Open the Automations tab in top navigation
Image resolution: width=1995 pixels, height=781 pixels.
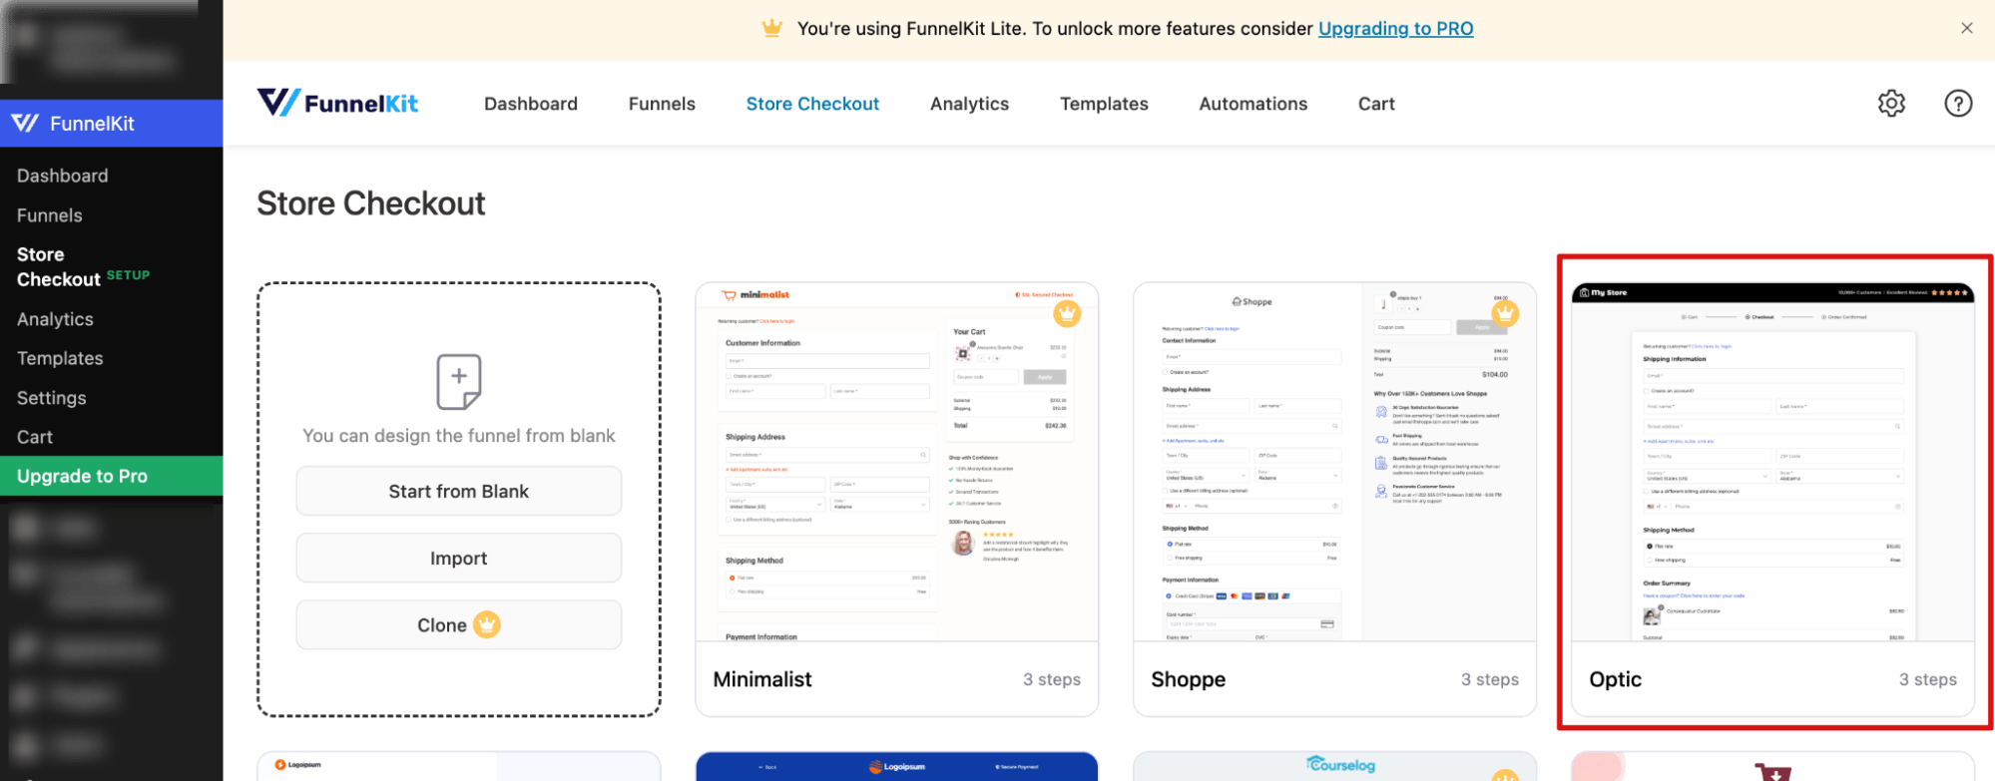coord(1252,104)
